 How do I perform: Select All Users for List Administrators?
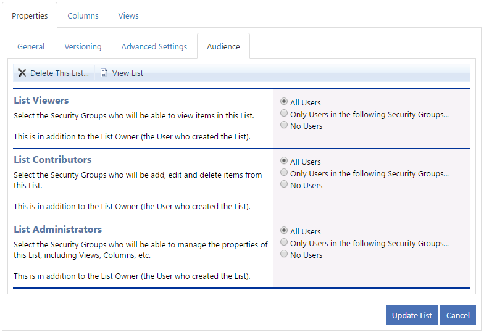(284, 231)
